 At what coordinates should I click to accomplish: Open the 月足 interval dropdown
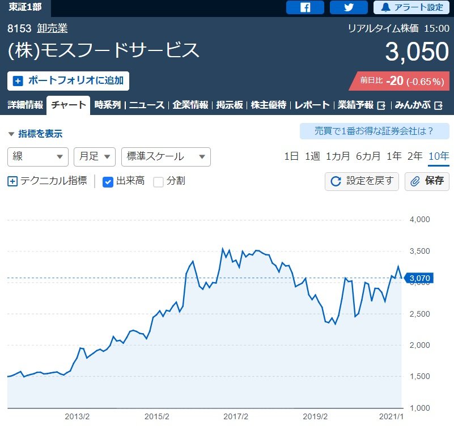94,156
